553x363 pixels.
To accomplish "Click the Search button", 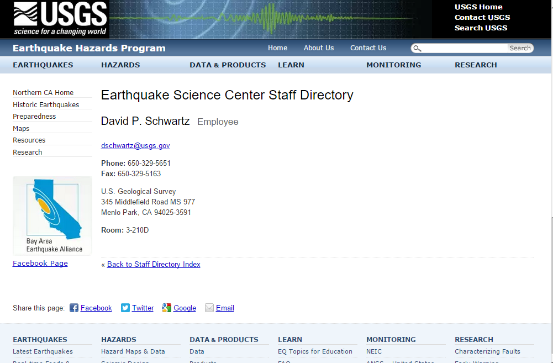I will pyautogui.click(x=520, y=48).
